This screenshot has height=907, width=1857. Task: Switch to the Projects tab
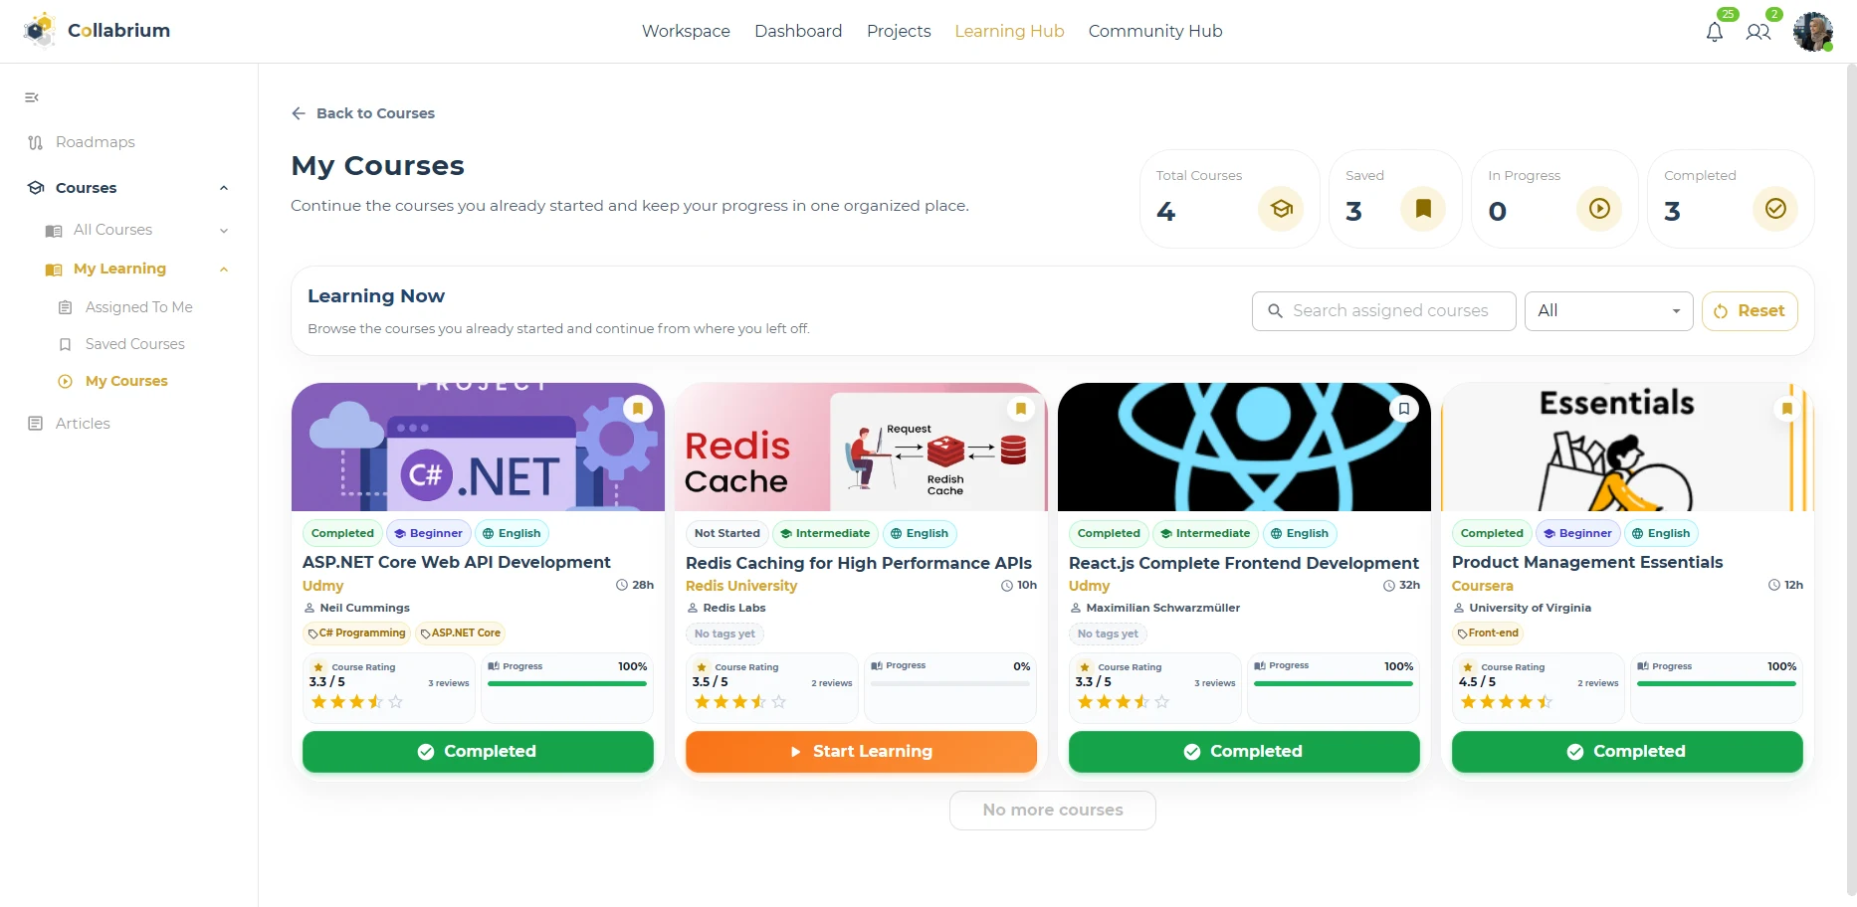coord(899,31)
